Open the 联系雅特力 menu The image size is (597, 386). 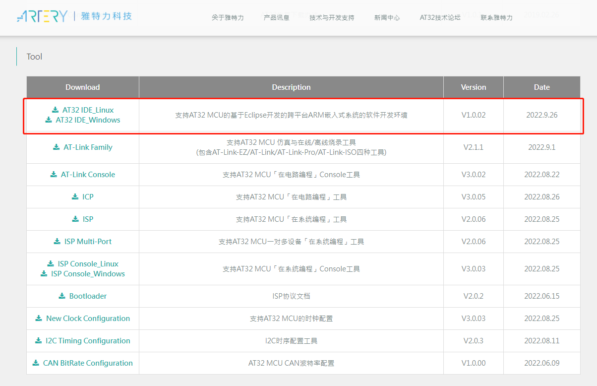(x=497, y=17)
